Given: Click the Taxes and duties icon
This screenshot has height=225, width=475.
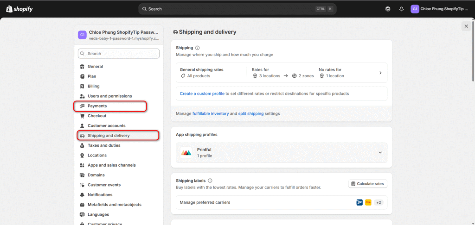Looking at the screenshot, I should 82,145.
